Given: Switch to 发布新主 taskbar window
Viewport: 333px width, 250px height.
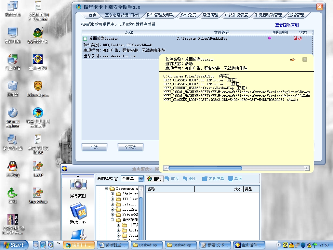Looking at the screenshot, I should [x=113, y=245].
